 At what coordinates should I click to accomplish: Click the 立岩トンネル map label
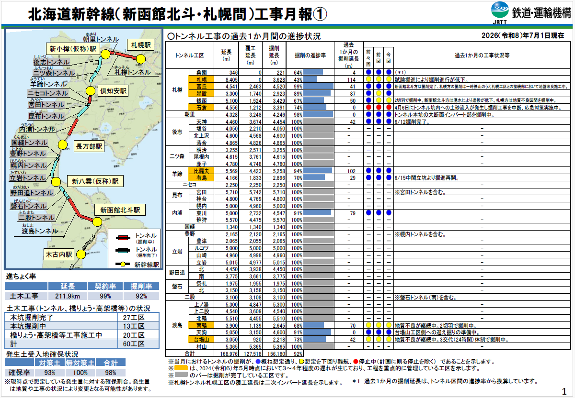click(x=28, y=177)
